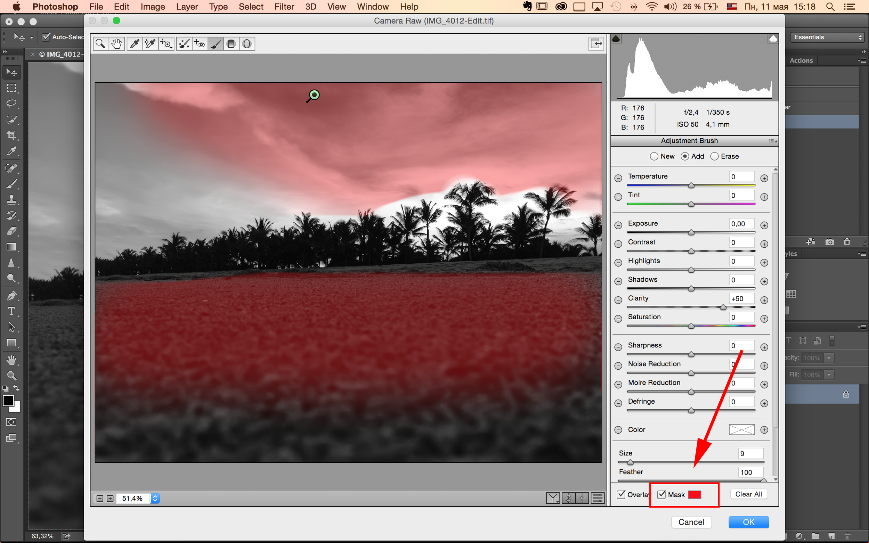
Task: Toggle the Auto-Select checkbox
Action: tap(46, 37)
